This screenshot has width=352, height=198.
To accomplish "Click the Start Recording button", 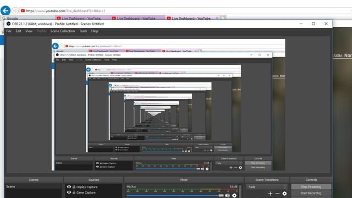I will (311, 193).
